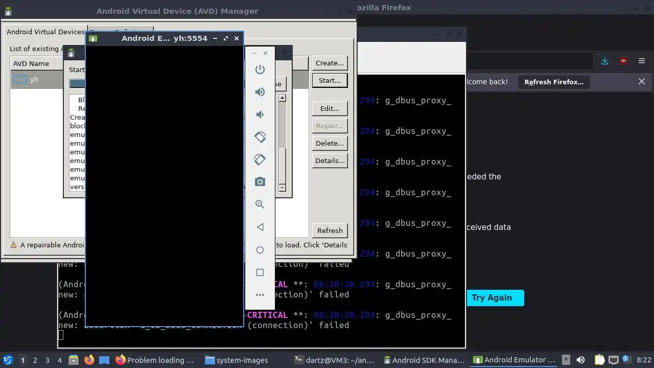
Task: Minimize the emulator side toolbar
Action: pyautogui.click(x=254, y=53)
